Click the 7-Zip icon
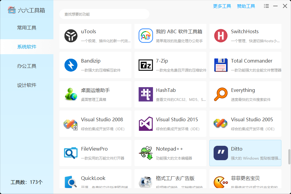 (146, 65)
